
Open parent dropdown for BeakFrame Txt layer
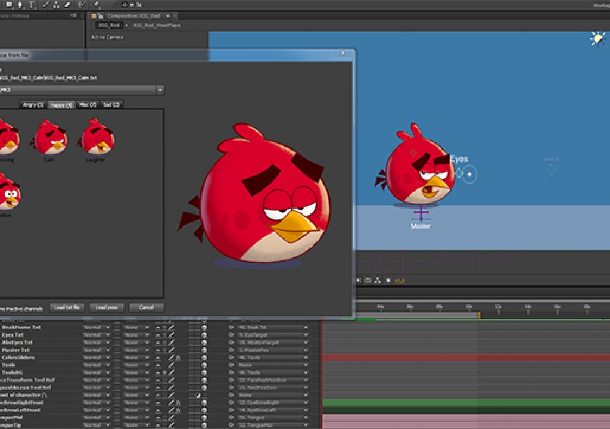[x=273, y=328]
